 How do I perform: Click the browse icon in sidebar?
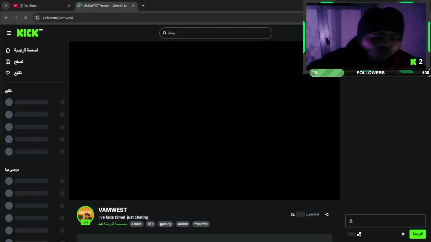click(8, 62)
